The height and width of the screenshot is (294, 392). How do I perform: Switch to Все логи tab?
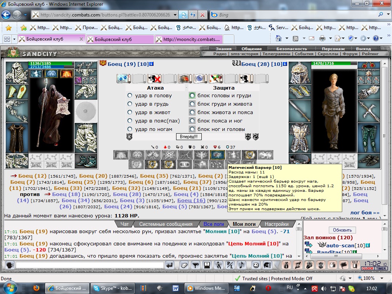pyautogui.click(x=214, y=224)
